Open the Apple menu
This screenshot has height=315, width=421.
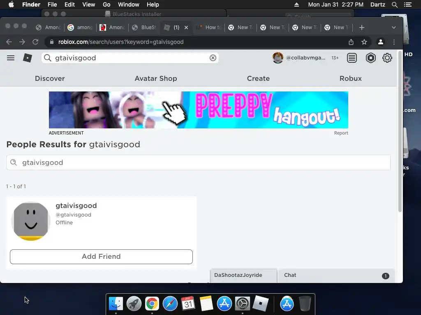click(x=11, y=5)
